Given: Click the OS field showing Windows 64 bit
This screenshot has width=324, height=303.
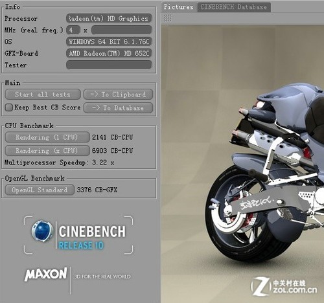Looking at the screenshot, I should (109, 41).
